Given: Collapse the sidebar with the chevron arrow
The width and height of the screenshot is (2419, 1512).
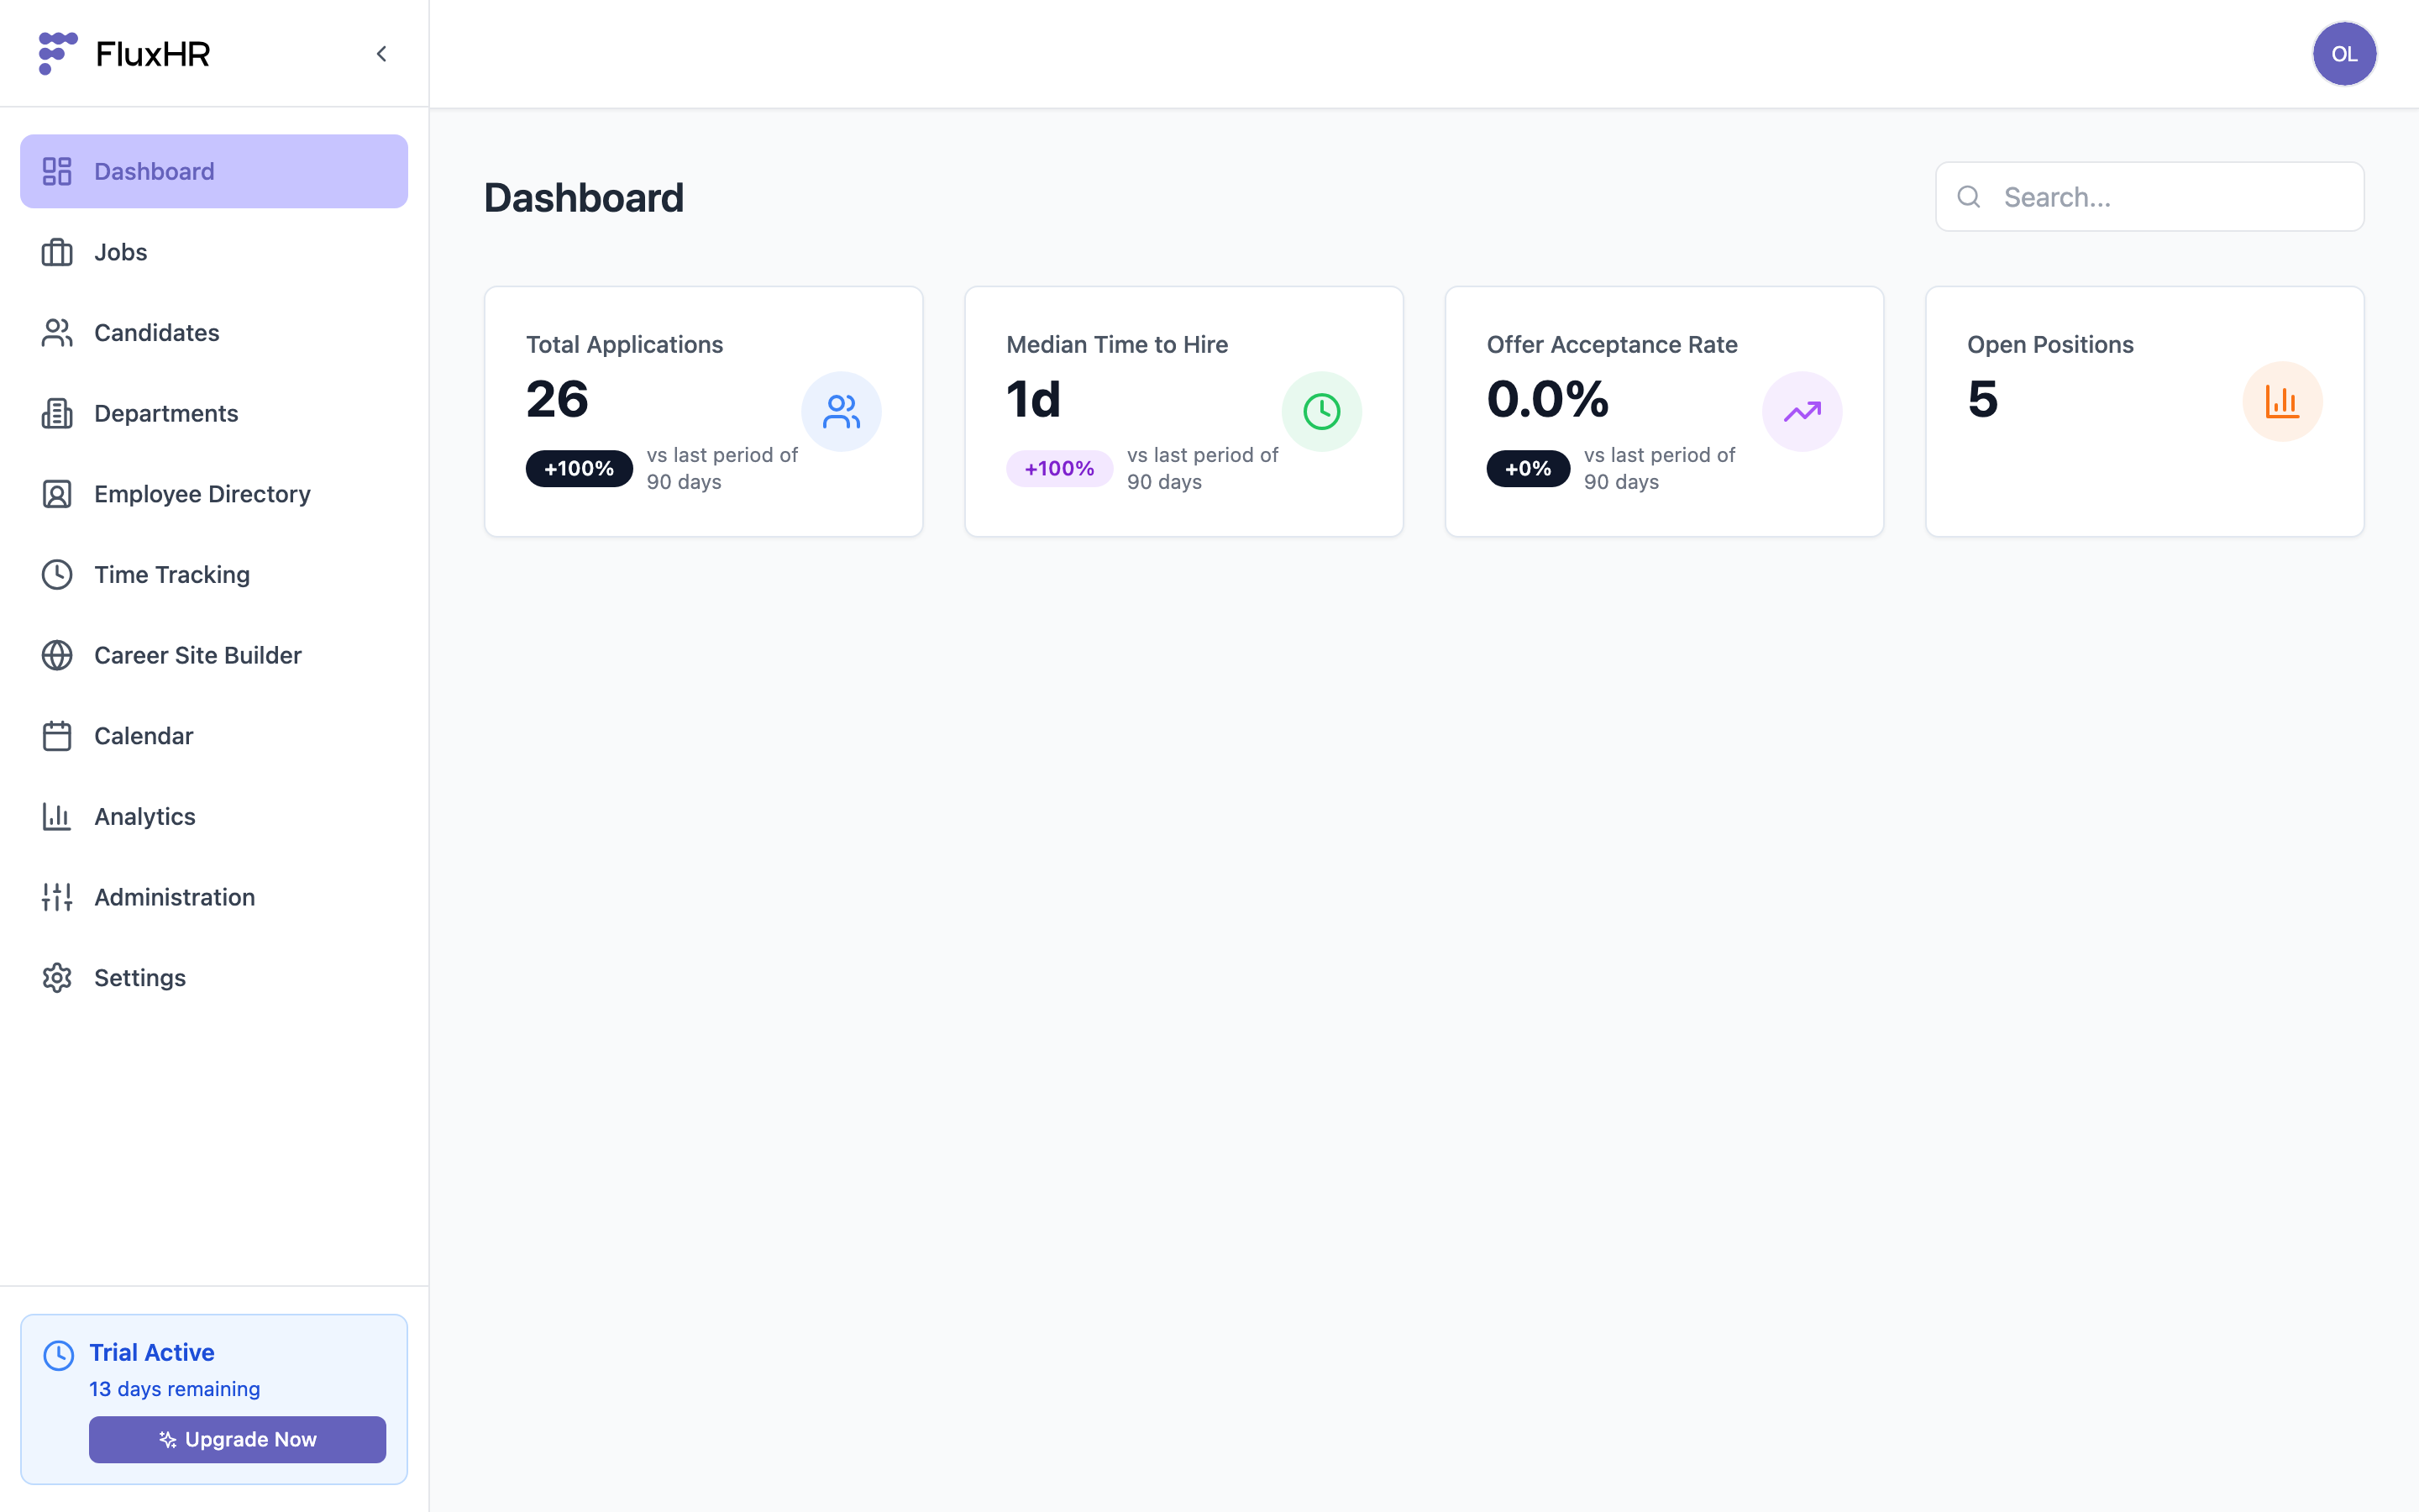Looking at the screenshot, I should coord(382,54).
